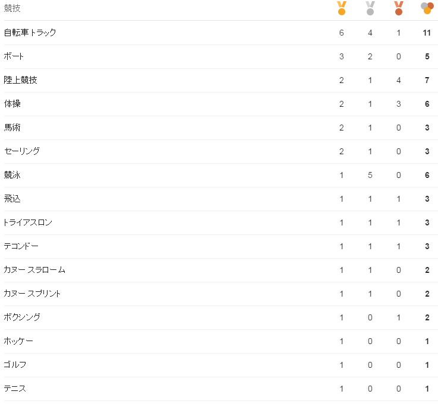The height and width of the screenshot is (404, 438).
Task: Select the 体操 sport row
Action: pyautogui.click(x=12, y=104)
